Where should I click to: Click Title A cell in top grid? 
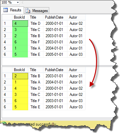pos(36,48)
